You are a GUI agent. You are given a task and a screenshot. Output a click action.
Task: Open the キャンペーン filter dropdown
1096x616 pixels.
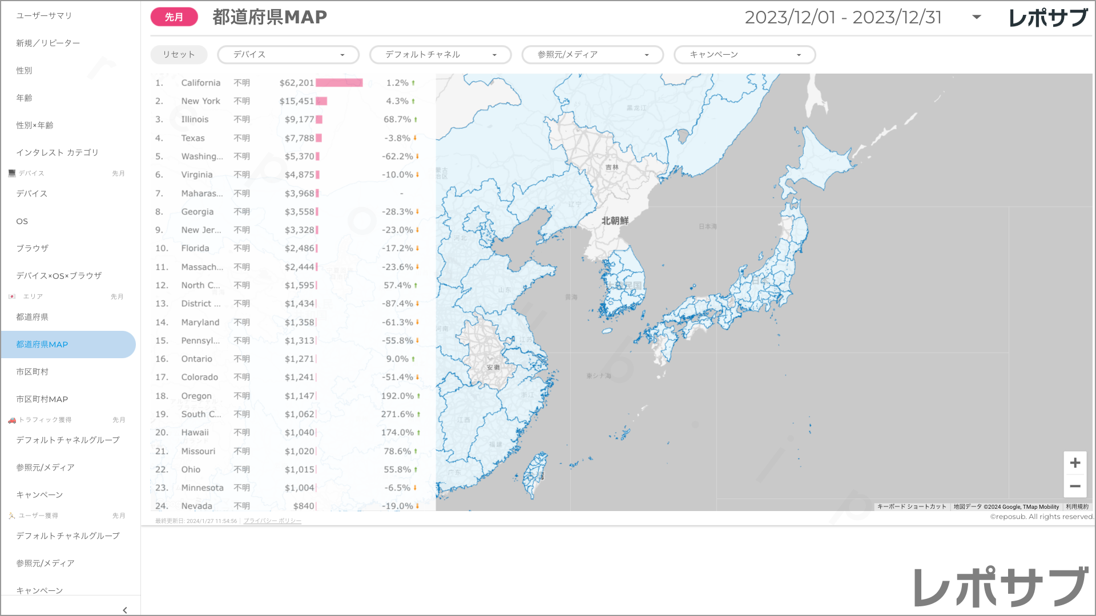[x=744, y=55]
